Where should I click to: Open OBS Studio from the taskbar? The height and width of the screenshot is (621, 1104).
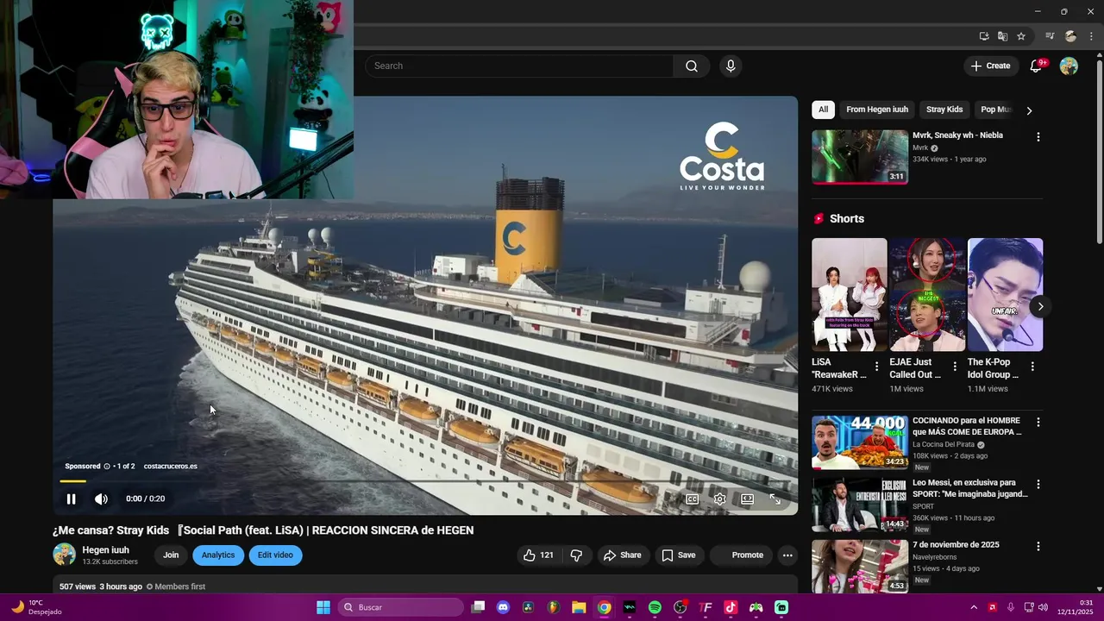tap(680, 607)
